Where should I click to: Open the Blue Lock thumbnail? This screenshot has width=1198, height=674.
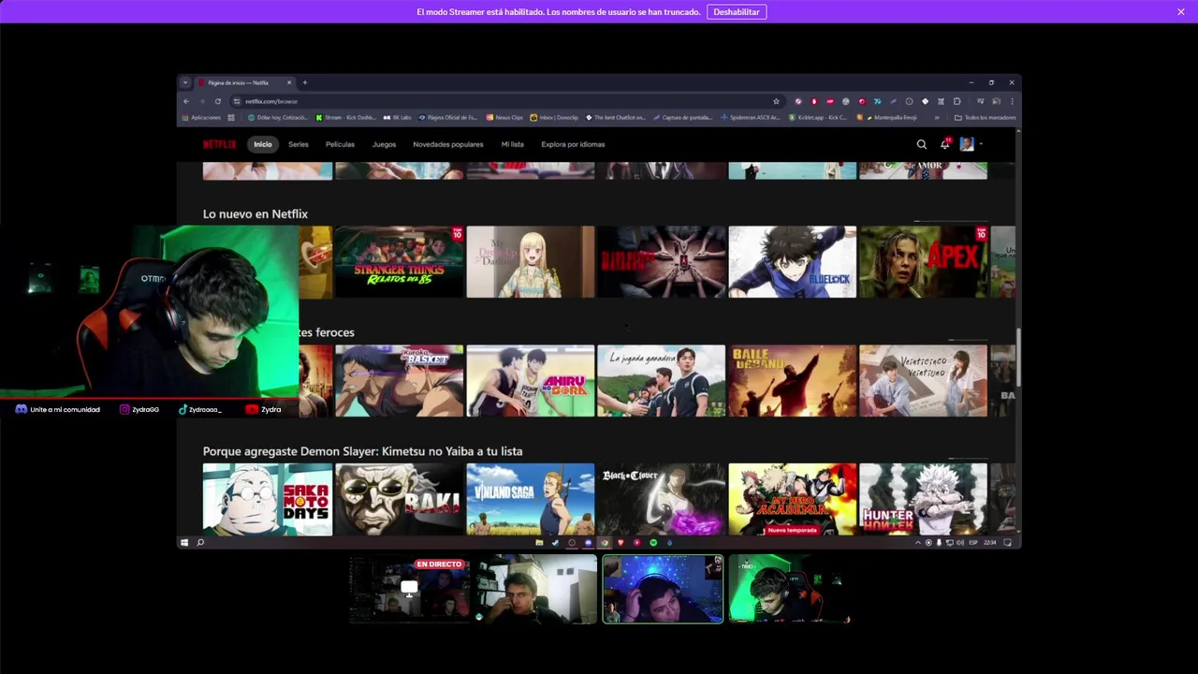[792, 262]
